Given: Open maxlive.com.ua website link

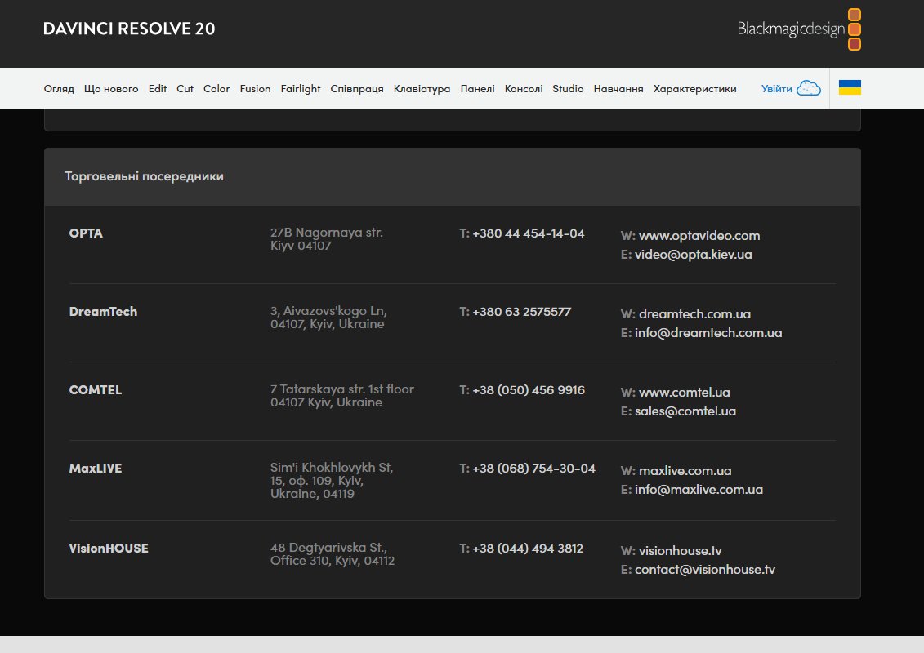Looking at the screenshot, I should [685, 470].
